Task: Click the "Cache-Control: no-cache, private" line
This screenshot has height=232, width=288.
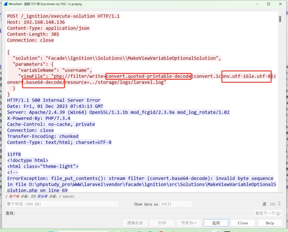Action: [x=51, y=124]
